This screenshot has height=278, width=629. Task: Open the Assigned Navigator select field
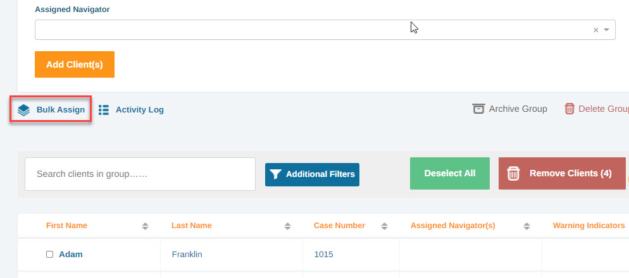click(325, 30)
